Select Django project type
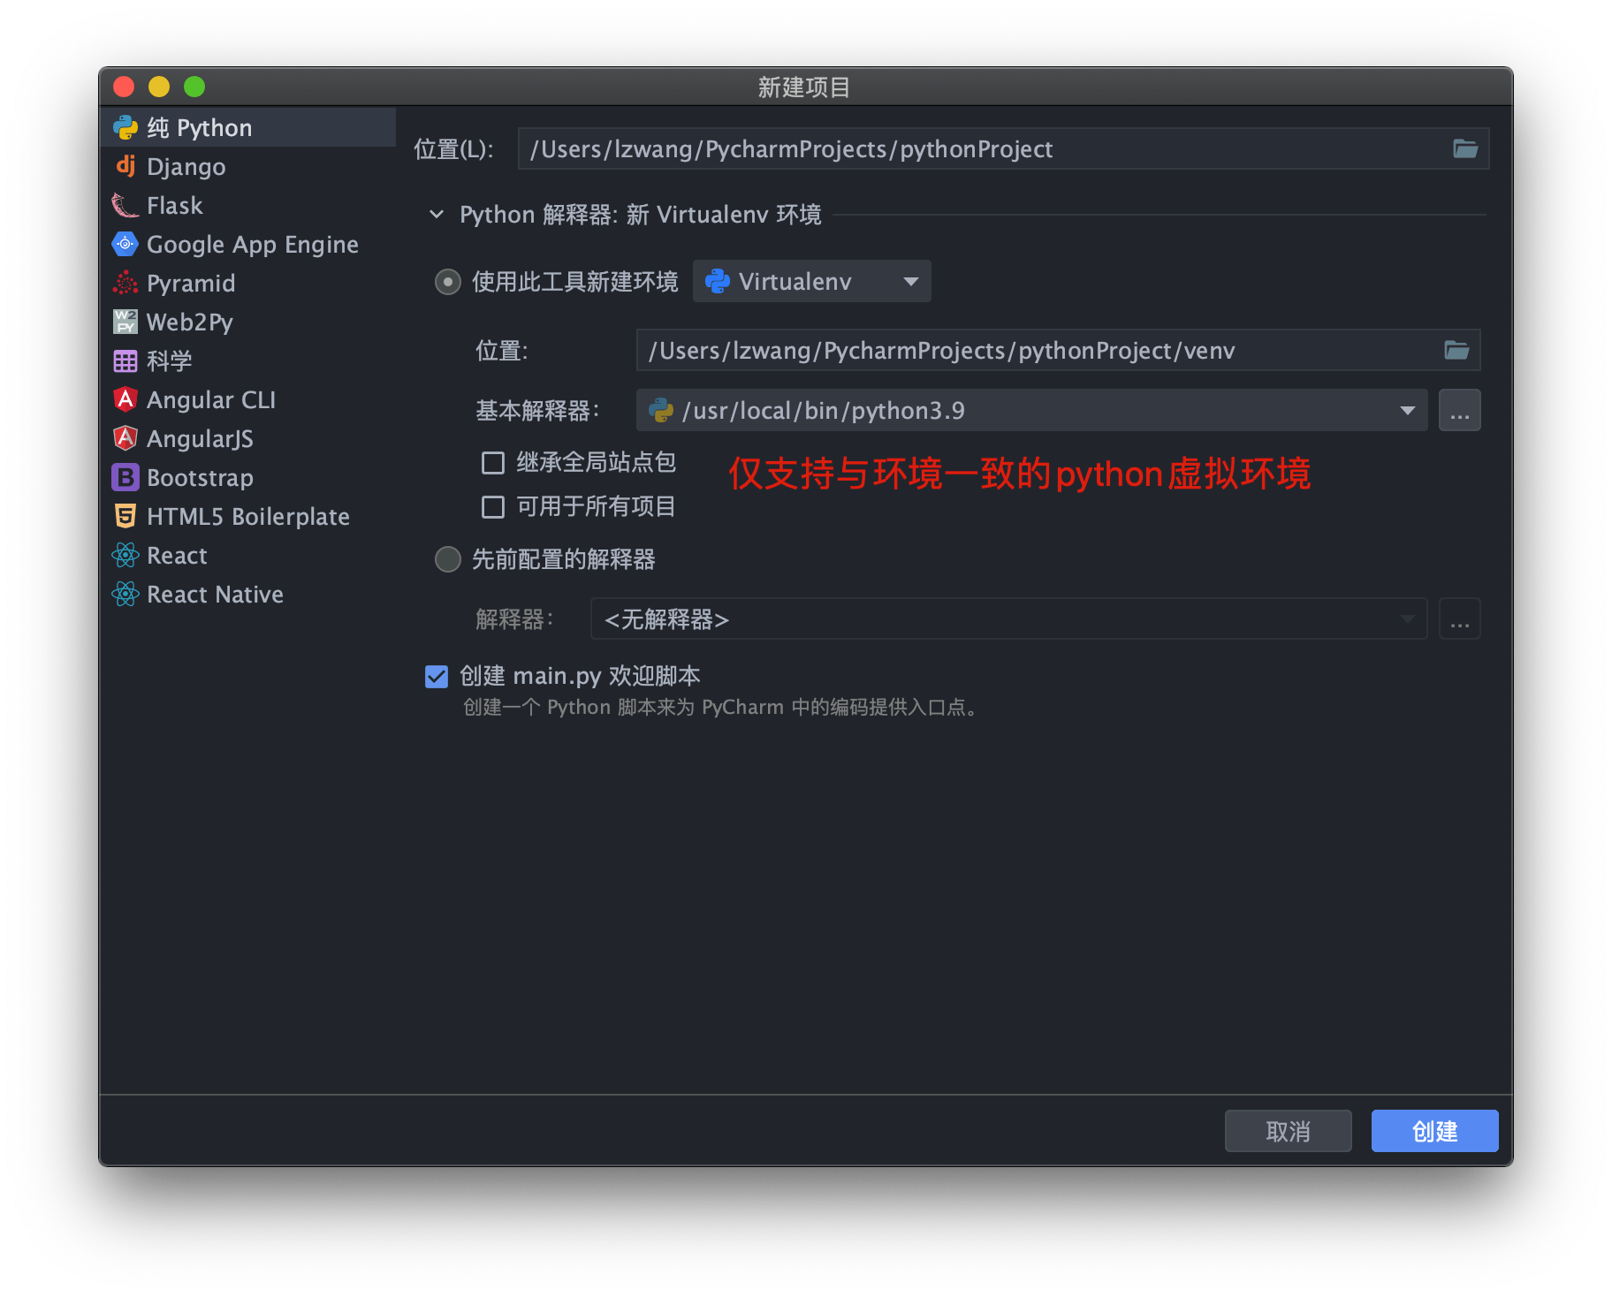Viewport: 1612px width, 1297px height. point(247,166)
